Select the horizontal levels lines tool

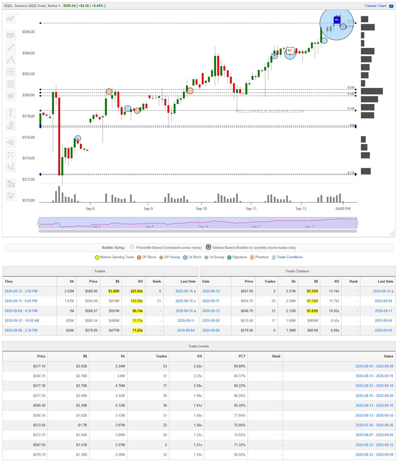[x=10, y=84]
